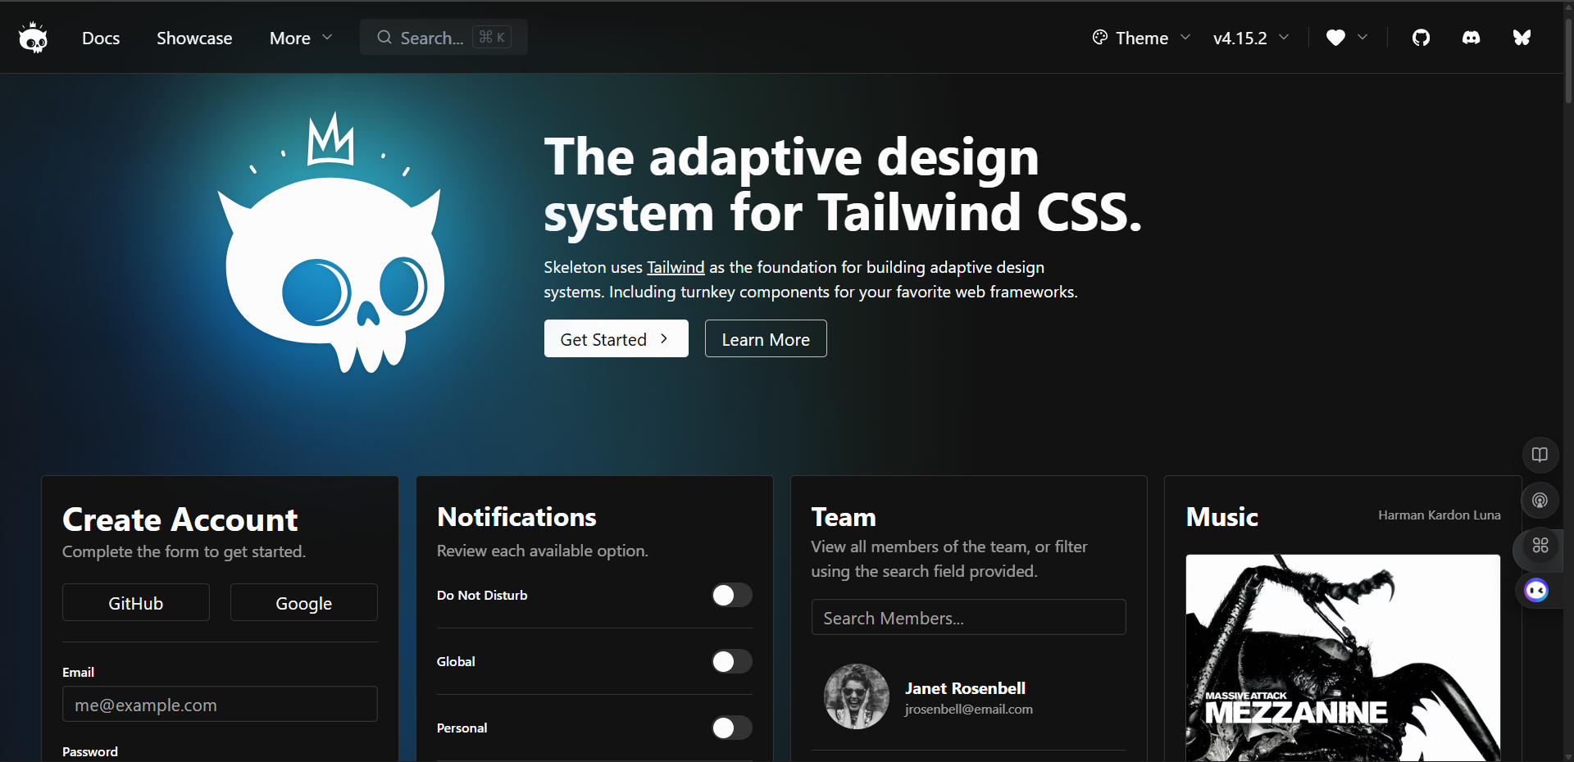The image size is (1574, 762).
Task: Open the Theme picker dropdown
Action: [1141, 38]
